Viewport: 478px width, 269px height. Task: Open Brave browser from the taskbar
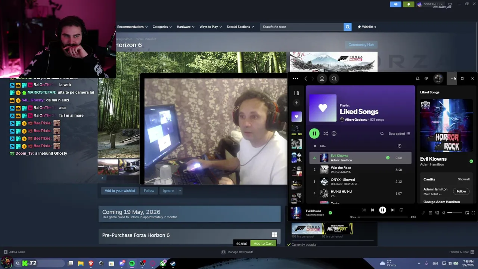click(91, 263)
